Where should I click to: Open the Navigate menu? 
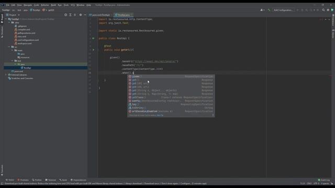point(28,5)
